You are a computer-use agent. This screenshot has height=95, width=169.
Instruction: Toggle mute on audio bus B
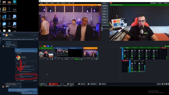coord(139,56)
